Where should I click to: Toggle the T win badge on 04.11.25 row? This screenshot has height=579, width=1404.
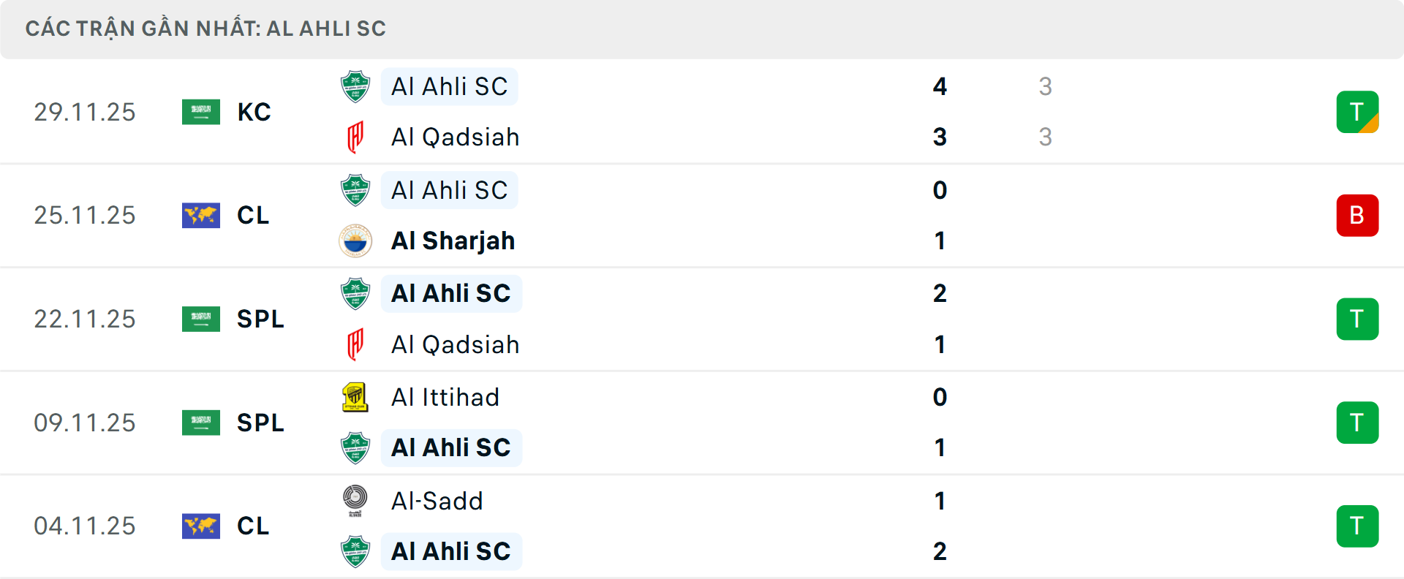click(x=1358, y=526)
